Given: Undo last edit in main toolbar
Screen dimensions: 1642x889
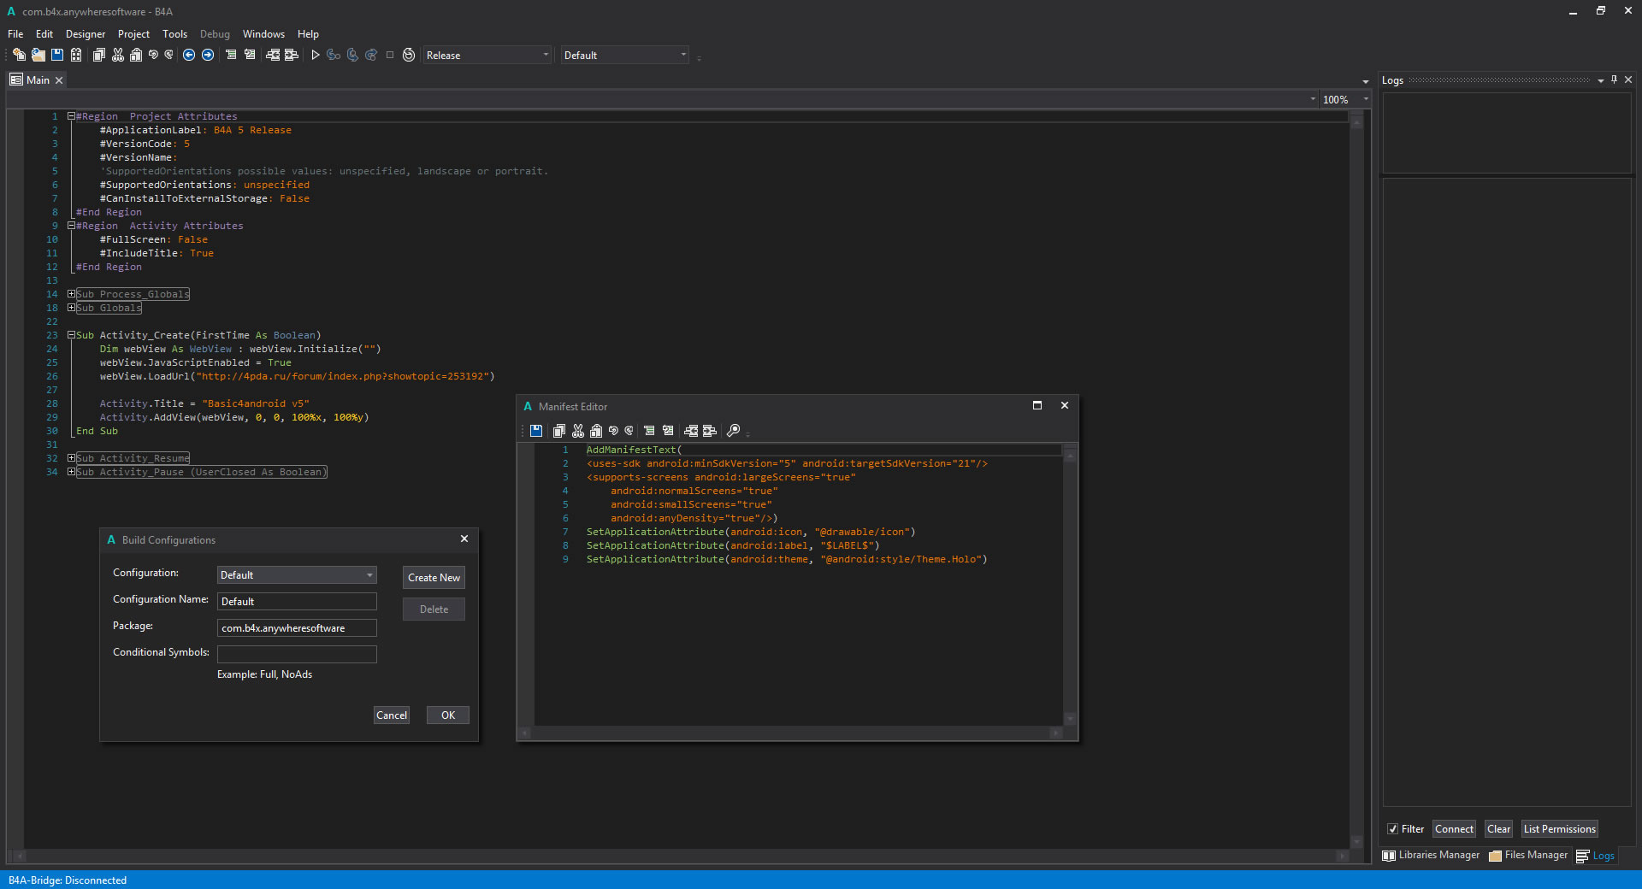Looking at the screenshot, I should coord(152,55).
